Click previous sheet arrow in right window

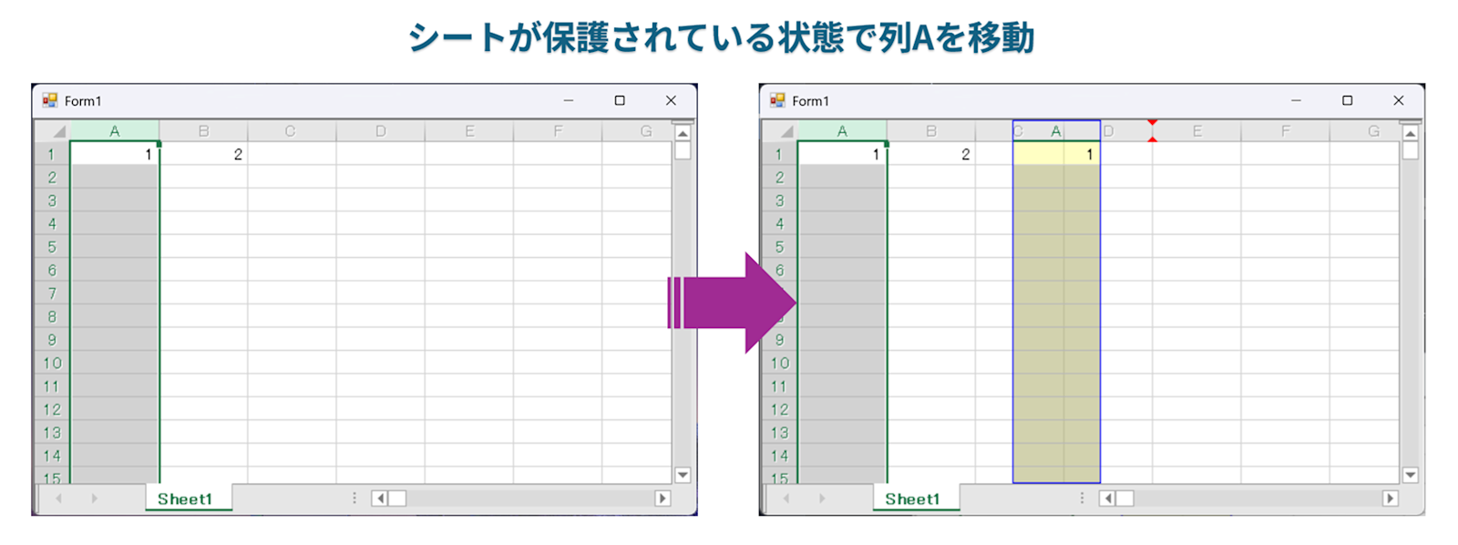click(786, 499)
